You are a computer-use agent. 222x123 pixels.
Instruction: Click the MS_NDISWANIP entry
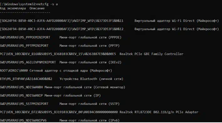click(x=21, y=96)
